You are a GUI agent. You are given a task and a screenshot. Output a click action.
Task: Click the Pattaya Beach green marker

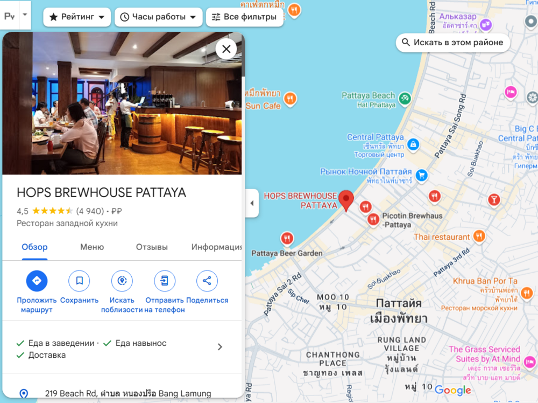405,98
